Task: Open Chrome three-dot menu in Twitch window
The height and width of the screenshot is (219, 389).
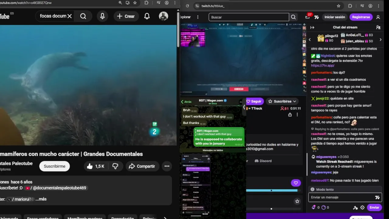Action: point(379,6)
